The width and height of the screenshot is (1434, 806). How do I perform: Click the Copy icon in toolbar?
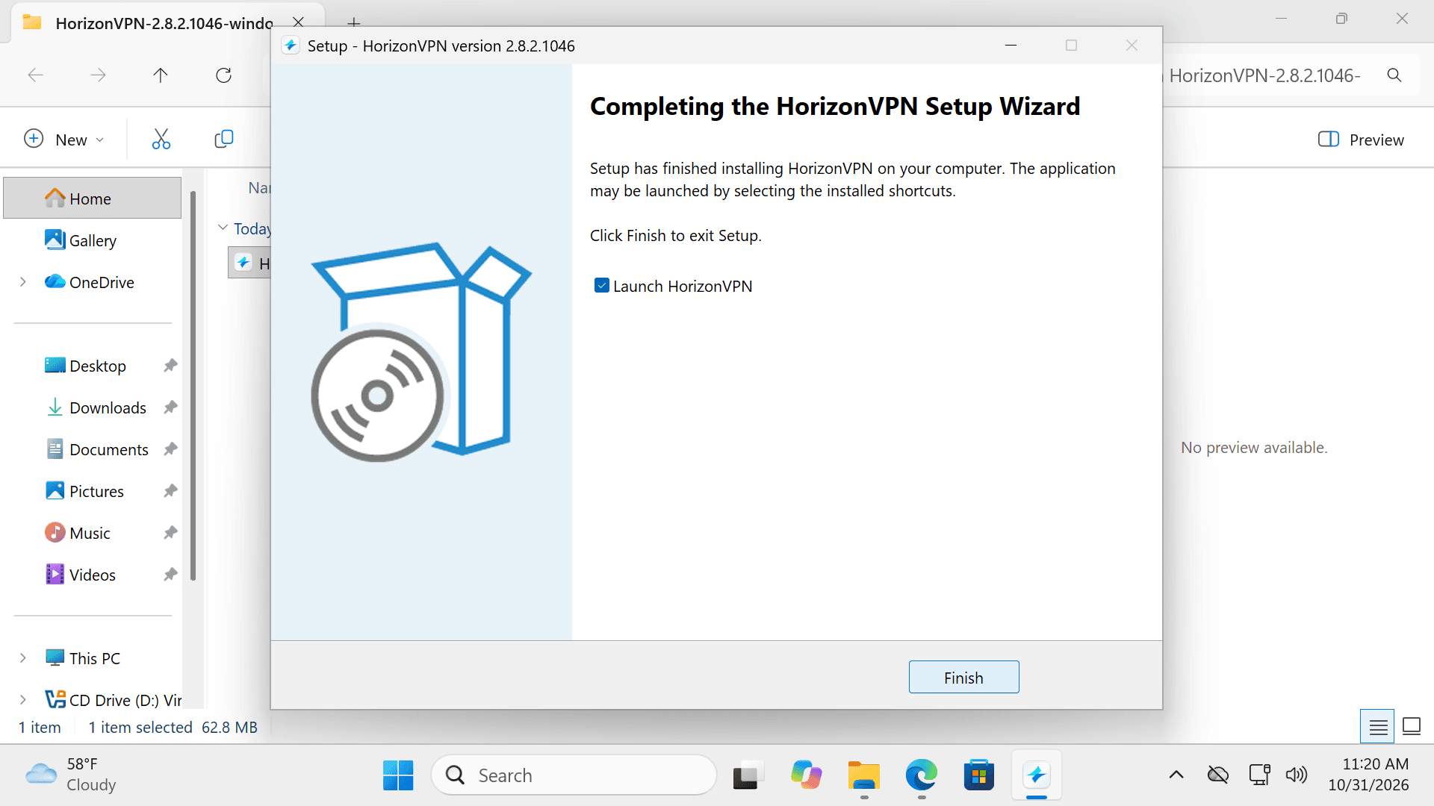pos(223,139)
